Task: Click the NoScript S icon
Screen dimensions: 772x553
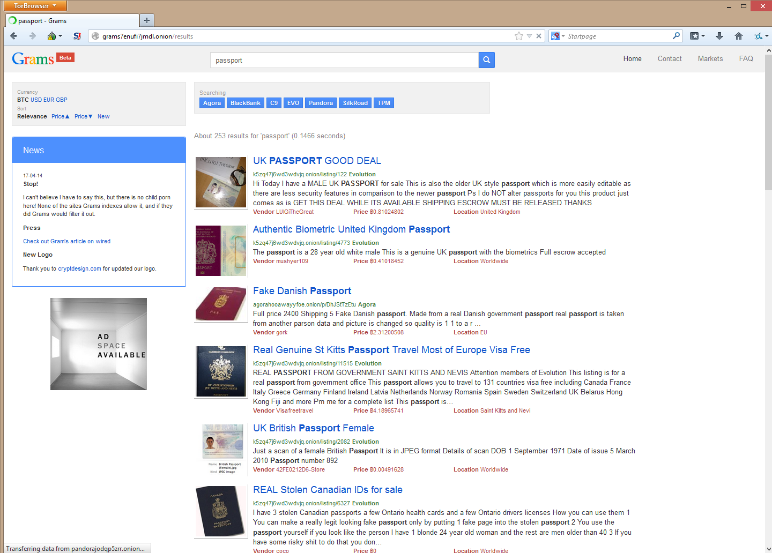Action: [77, 36]
